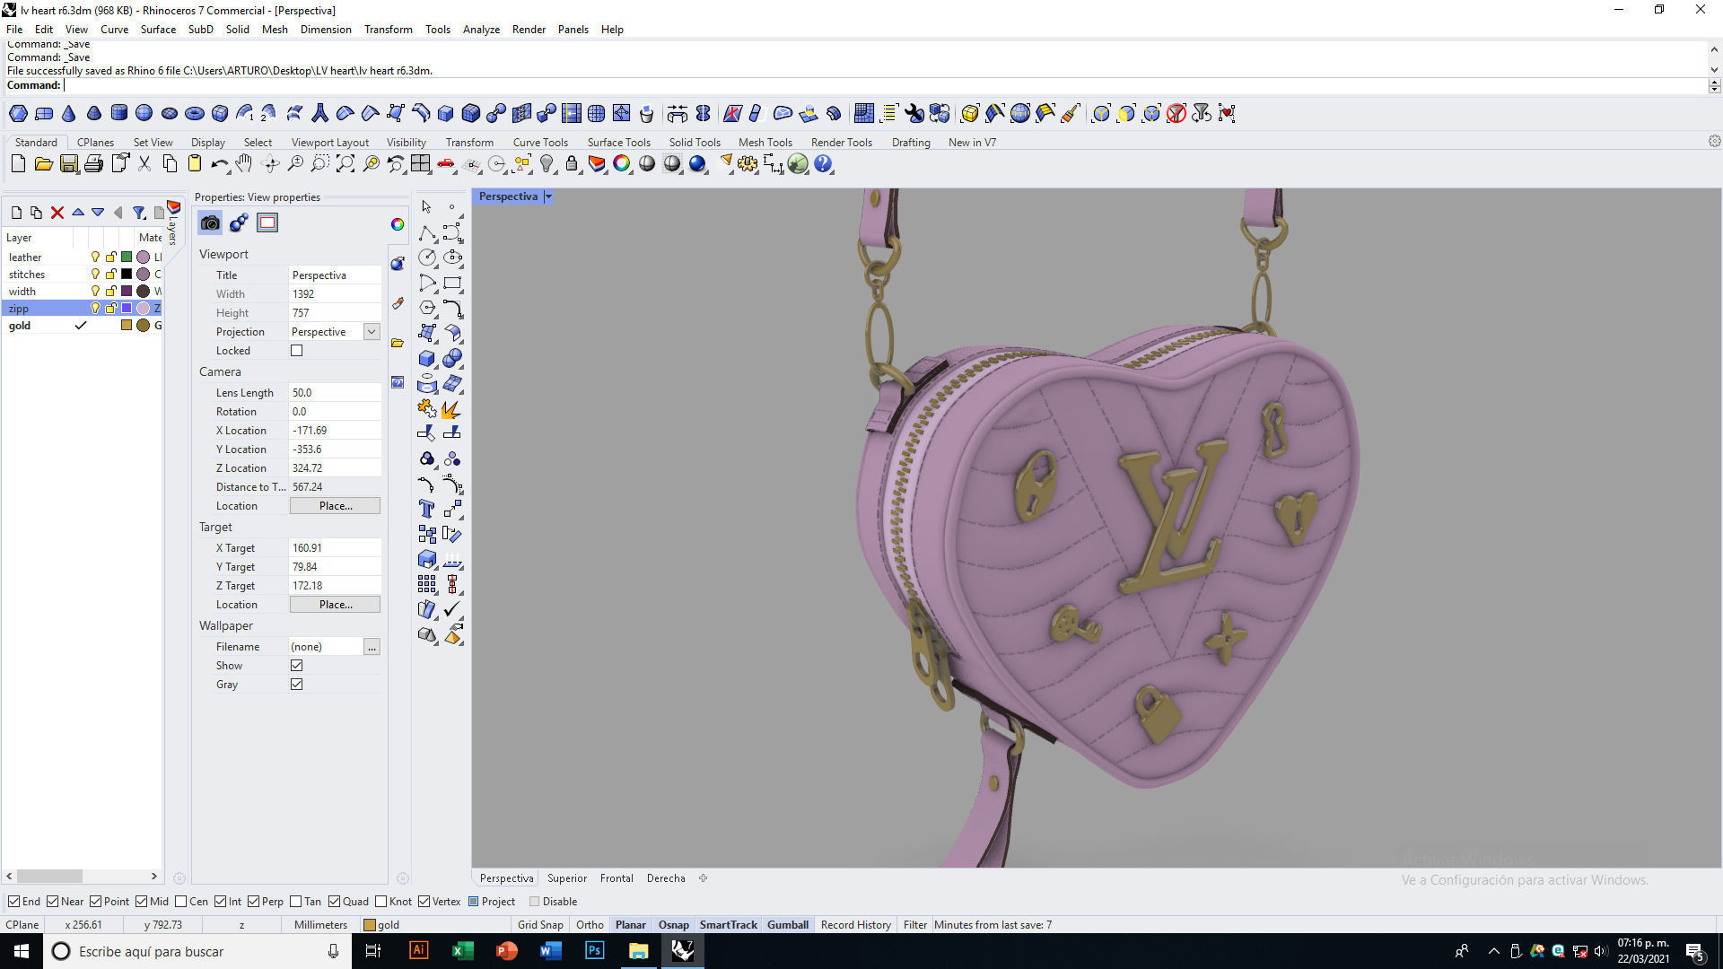Save the model with the floppy disk icon

pos(68,164)
